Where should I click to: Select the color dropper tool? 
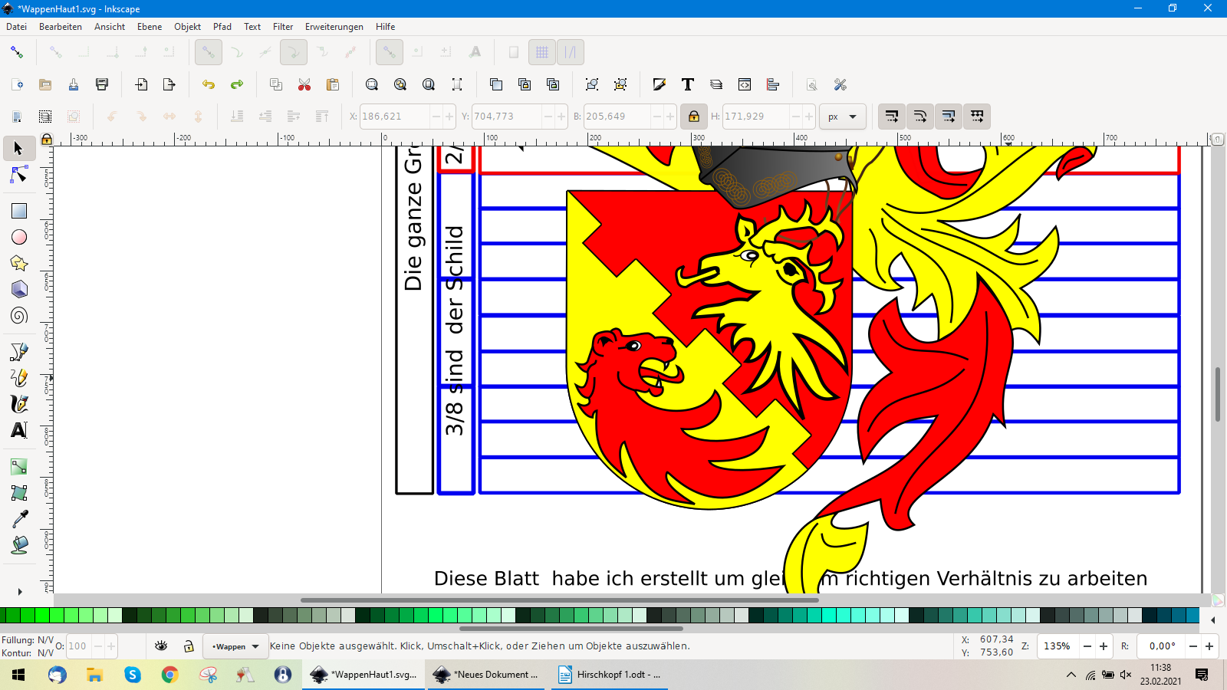click(x=19, y=519)
